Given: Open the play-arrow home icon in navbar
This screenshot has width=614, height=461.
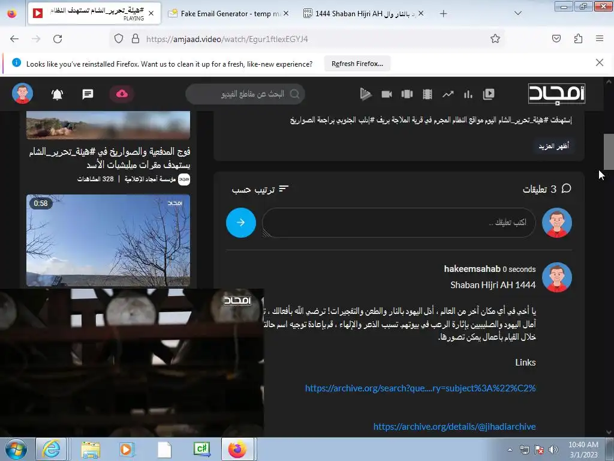Looking at the screenshot, I should point(366,94).
